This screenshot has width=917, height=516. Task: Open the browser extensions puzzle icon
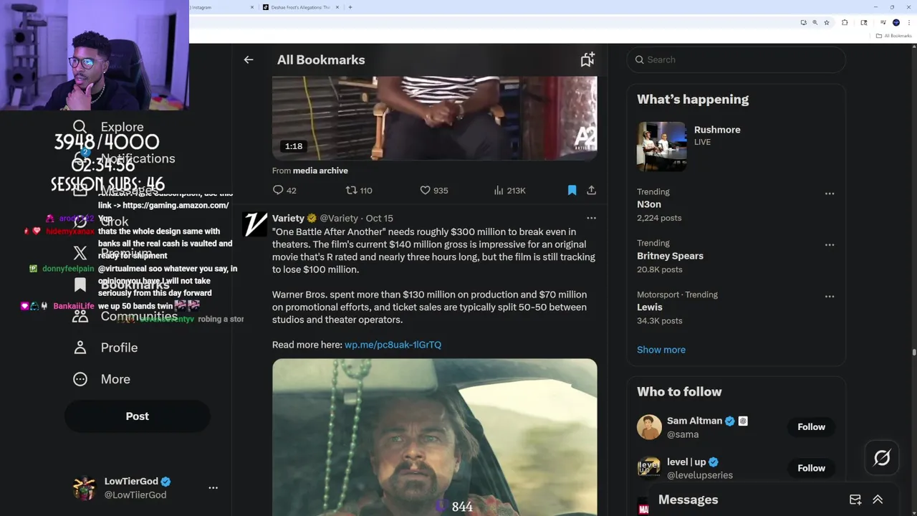point(845,23)
